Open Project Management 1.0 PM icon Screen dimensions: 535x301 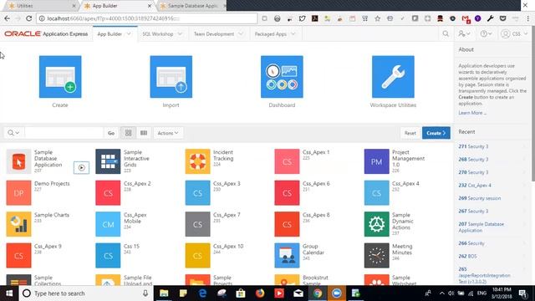377,161
